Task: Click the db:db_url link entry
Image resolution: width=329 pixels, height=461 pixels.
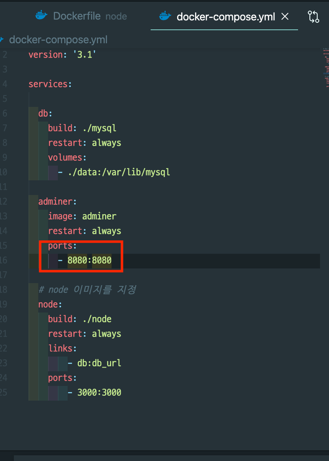Action: coord(99,363)
